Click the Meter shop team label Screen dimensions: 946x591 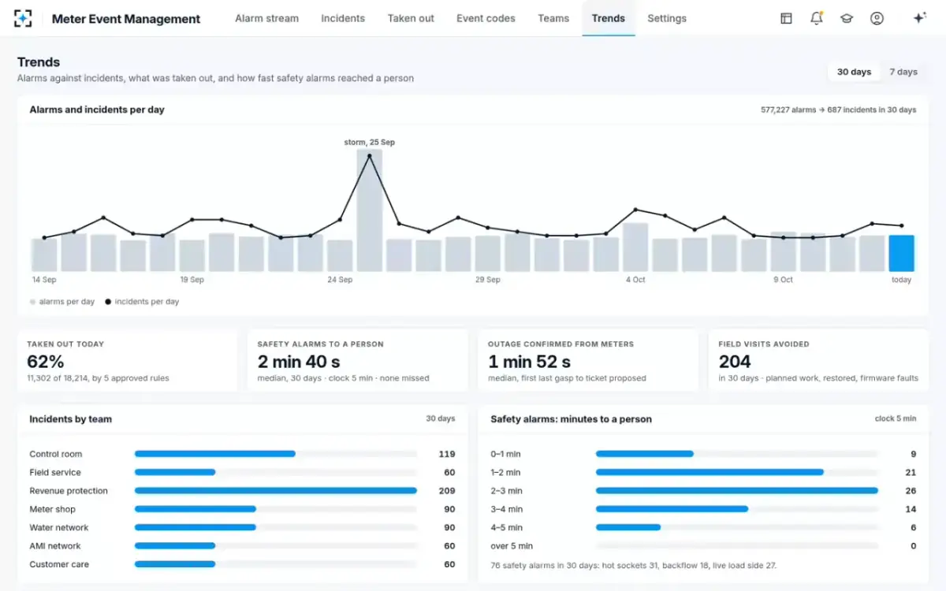[x=52, y=509]
